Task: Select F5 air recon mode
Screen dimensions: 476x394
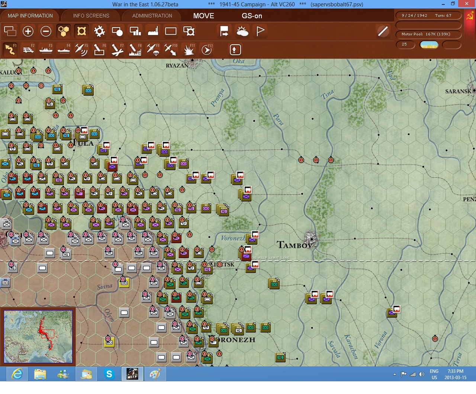Action: [81, 50]
